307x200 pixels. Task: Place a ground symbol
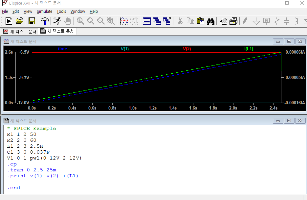[256, 21]
